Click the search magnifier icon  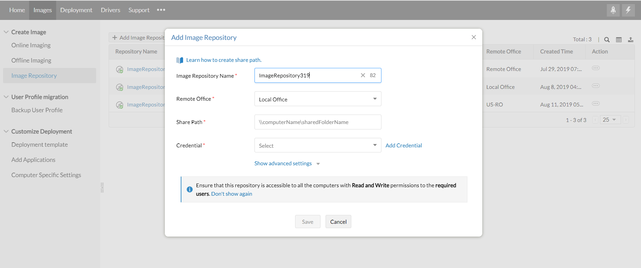(607, 40)
